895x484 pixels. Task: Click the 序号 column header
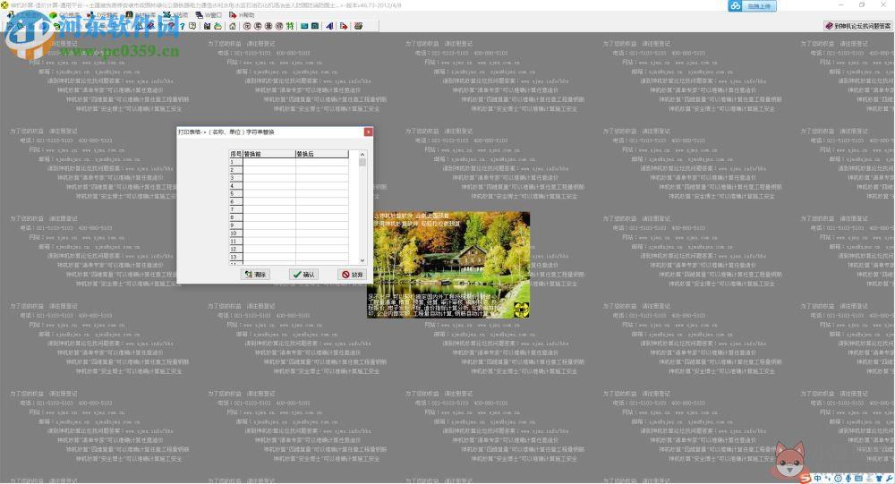(x=235, y=154)
